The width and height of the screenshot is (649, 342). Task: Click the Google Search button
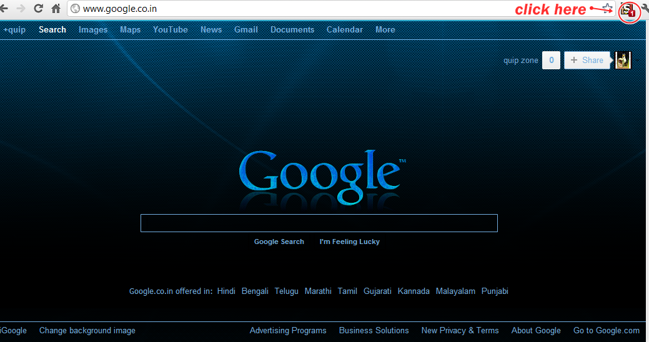279,242
